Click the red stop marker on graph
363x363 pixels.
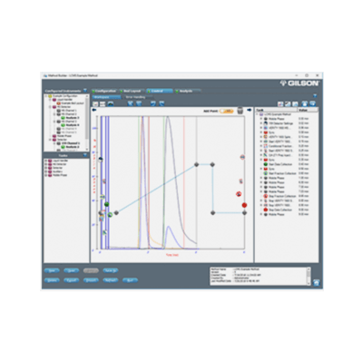pos(244,205)
